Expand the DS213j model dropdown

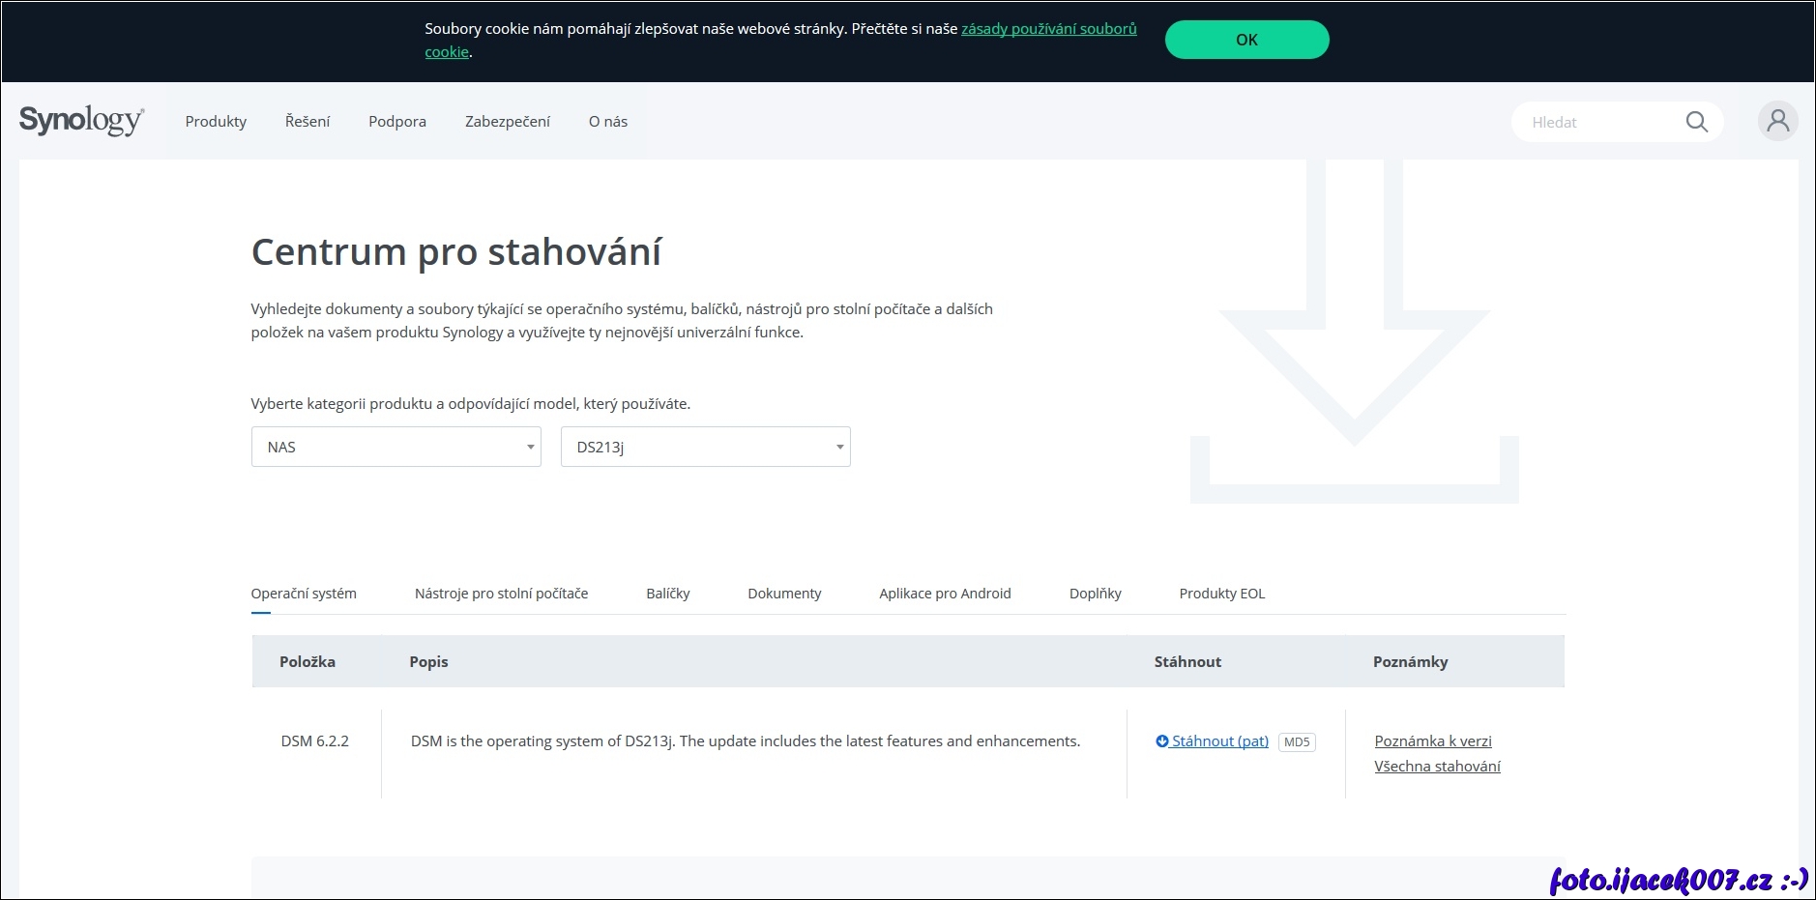tap(705, 447)
